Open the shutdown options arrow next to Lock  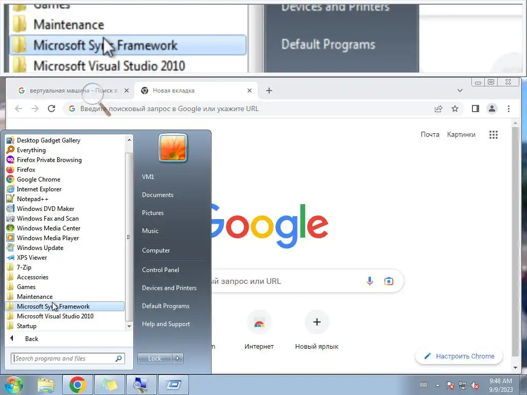178,358
